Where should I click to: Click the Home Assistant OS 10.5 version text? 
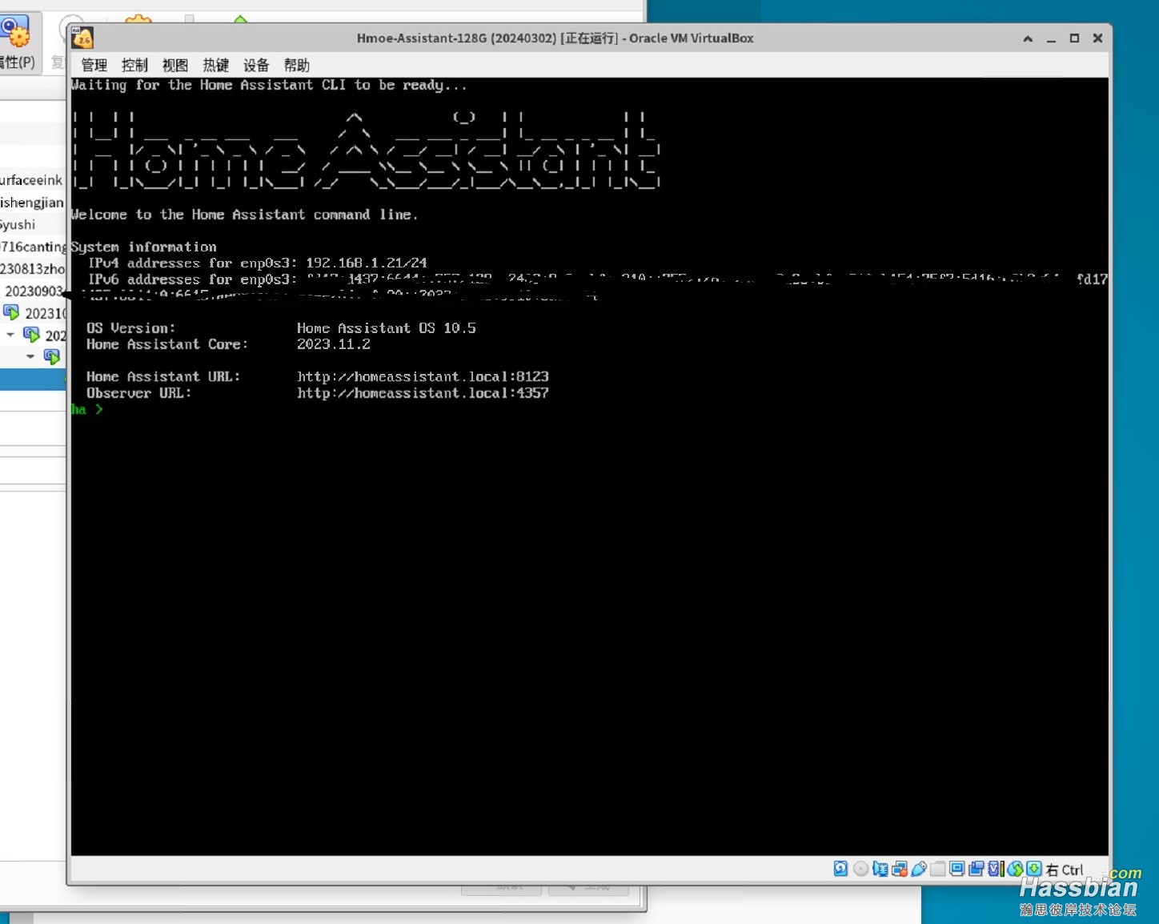click(x=387, y=328)
